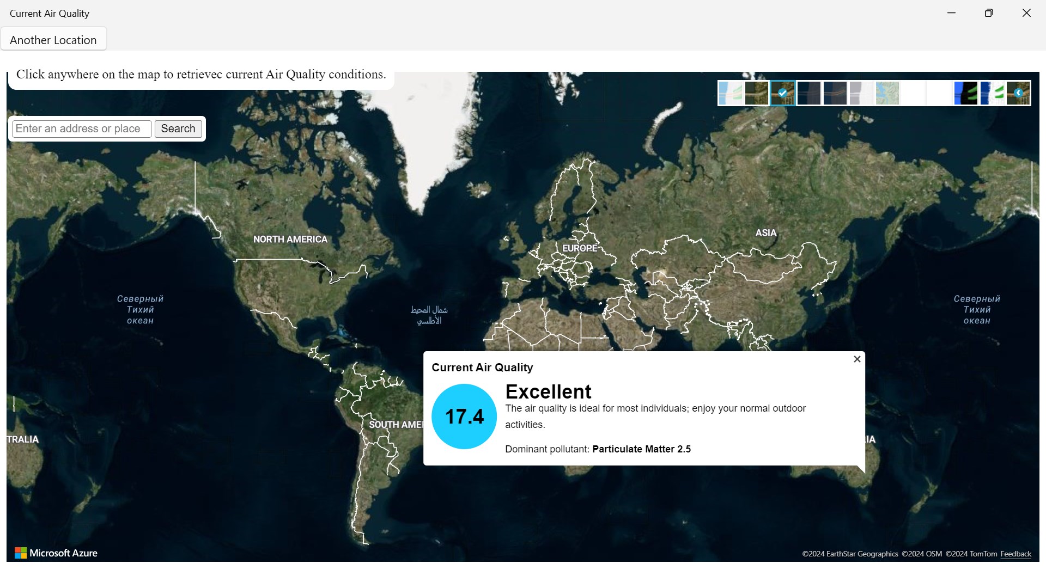This screenshot has height=588, width=1046.
Task: Select the light road map style thumbnail
Action: (x=730, y=93)
